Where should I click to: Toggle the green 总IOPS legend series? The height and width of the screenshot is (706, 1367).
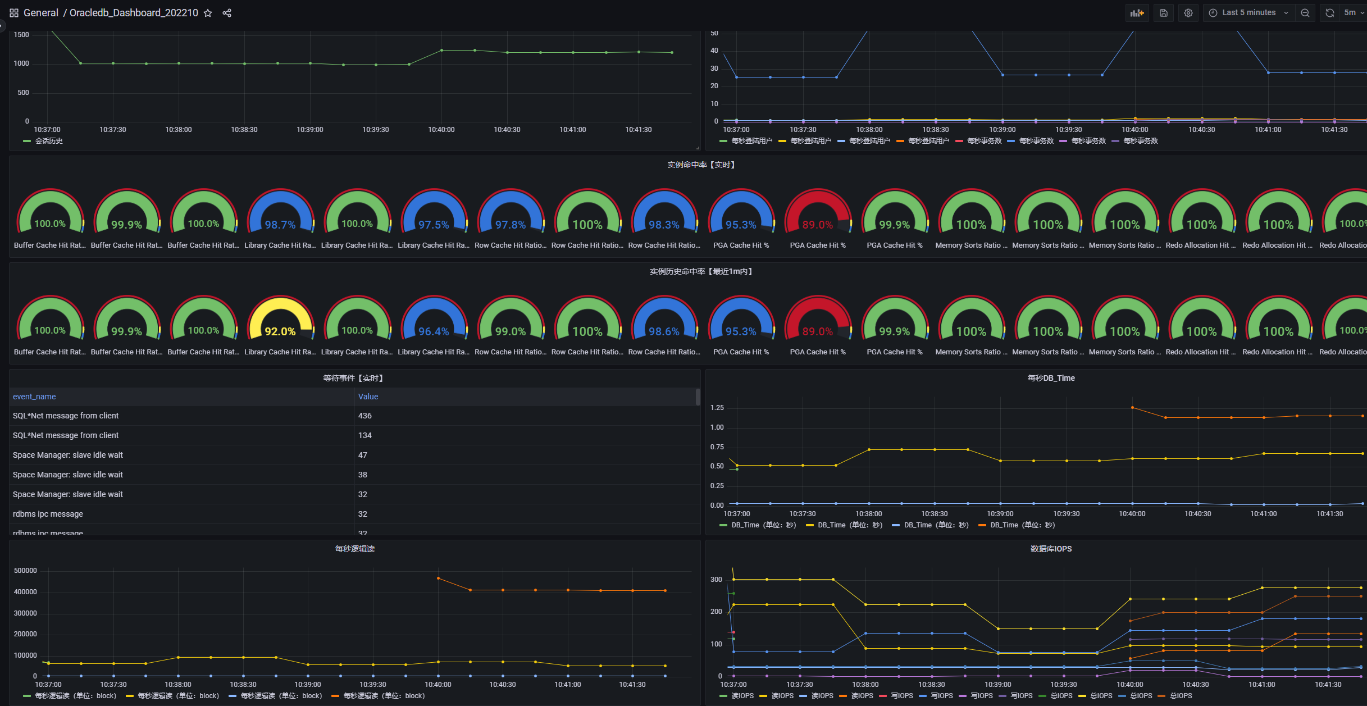point(1061,696)
